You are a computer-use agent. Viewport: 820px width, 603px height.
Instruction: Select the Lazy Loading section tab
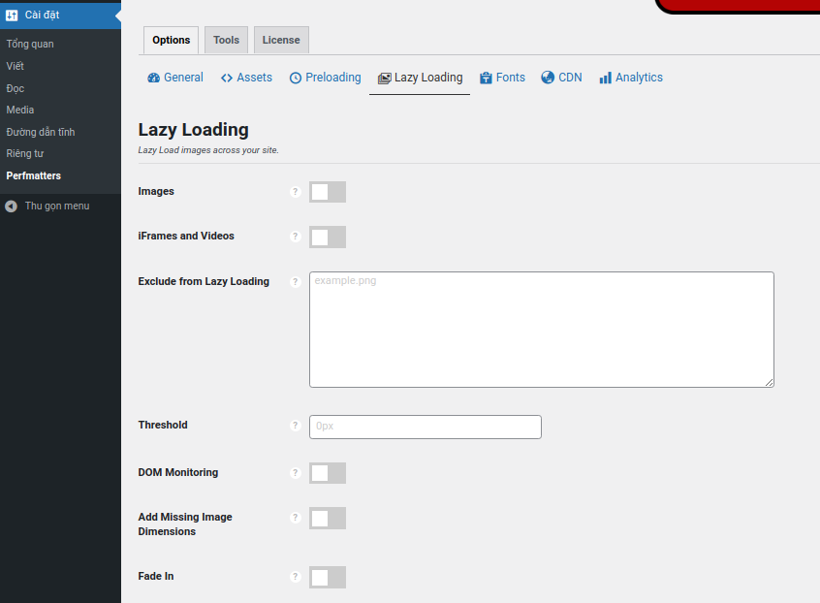(420, 79)
